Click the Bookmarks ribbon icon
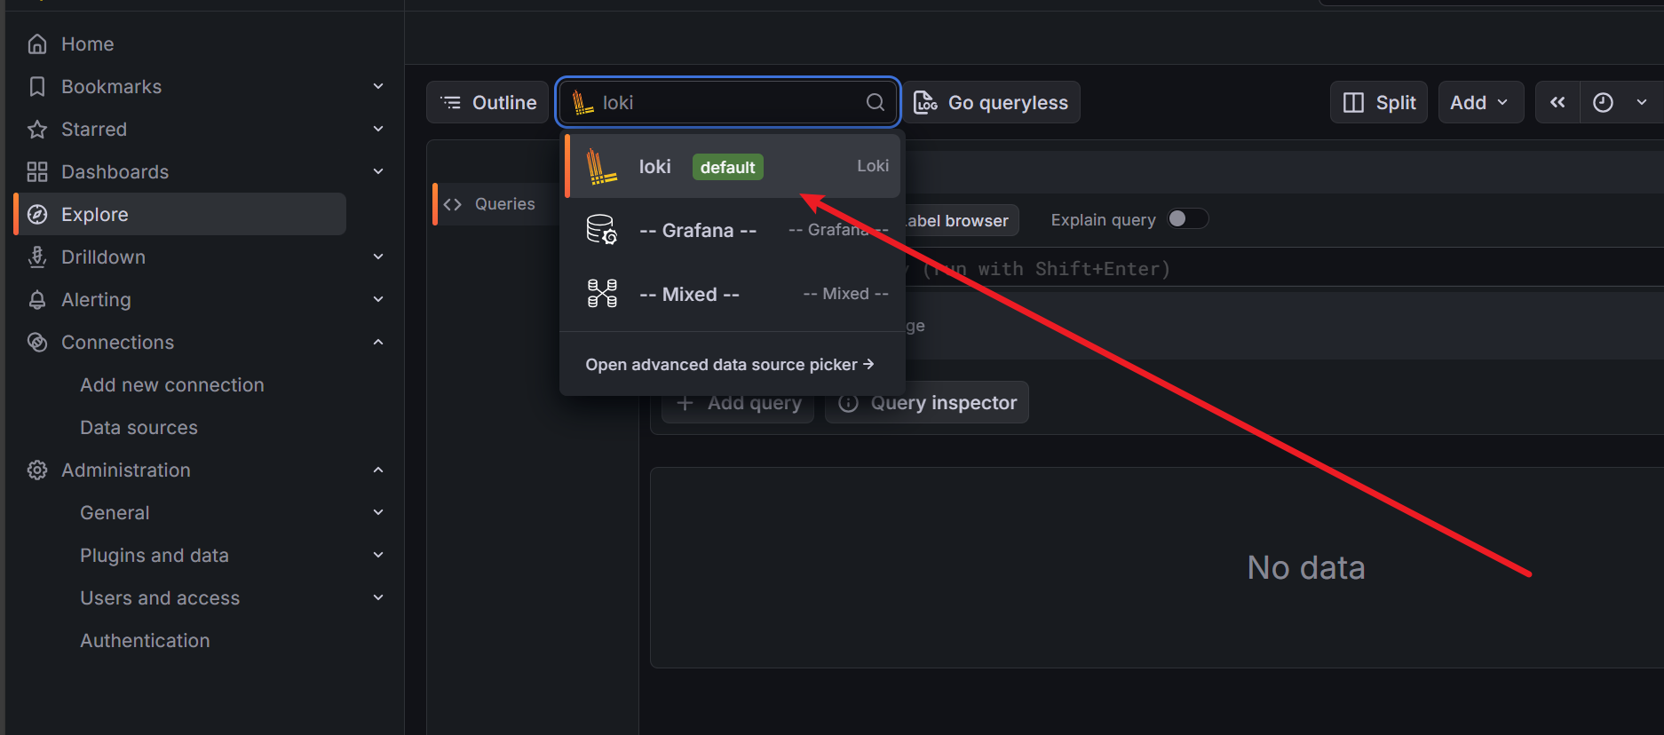The height and width of the screenshot is (735, 1664). (x=37, y=86)
